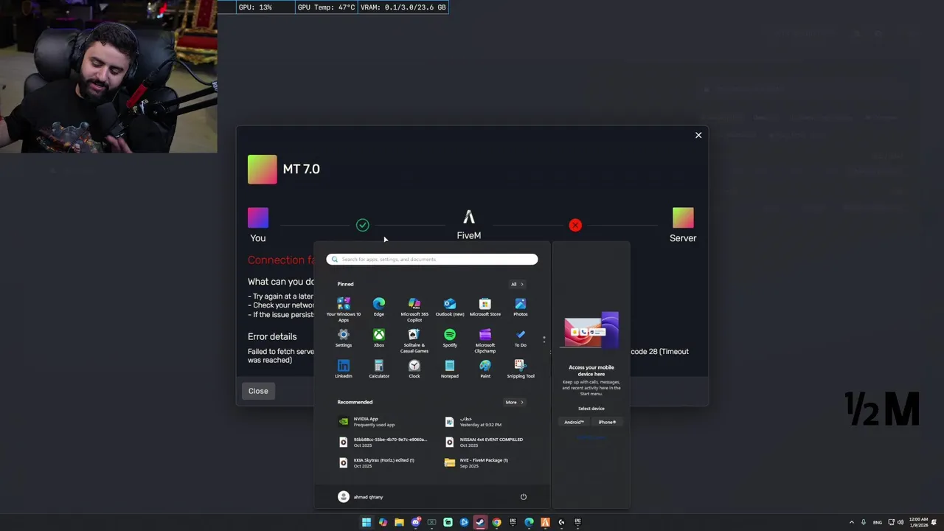Open Microsoft Store pinned app
The height and width of the screenshot is (531, 944).
(x=485, y=307)
